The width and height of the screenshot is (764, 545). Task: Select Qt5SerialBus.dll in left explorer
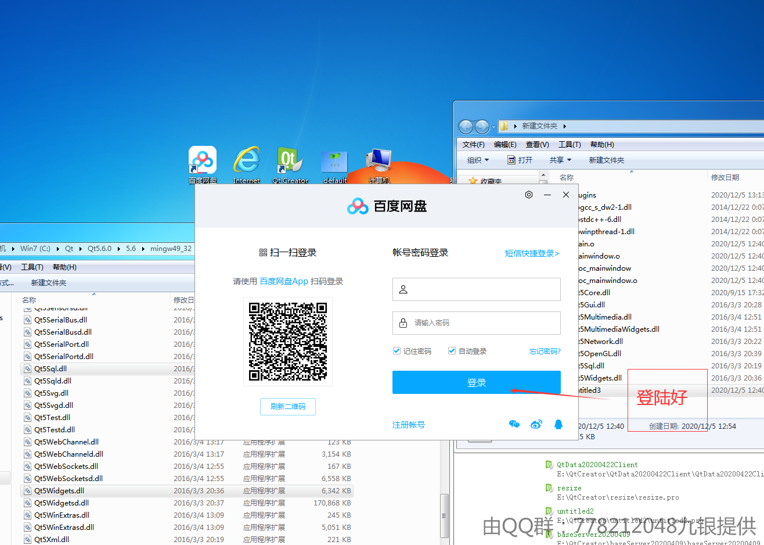click(x=60, y=320)
